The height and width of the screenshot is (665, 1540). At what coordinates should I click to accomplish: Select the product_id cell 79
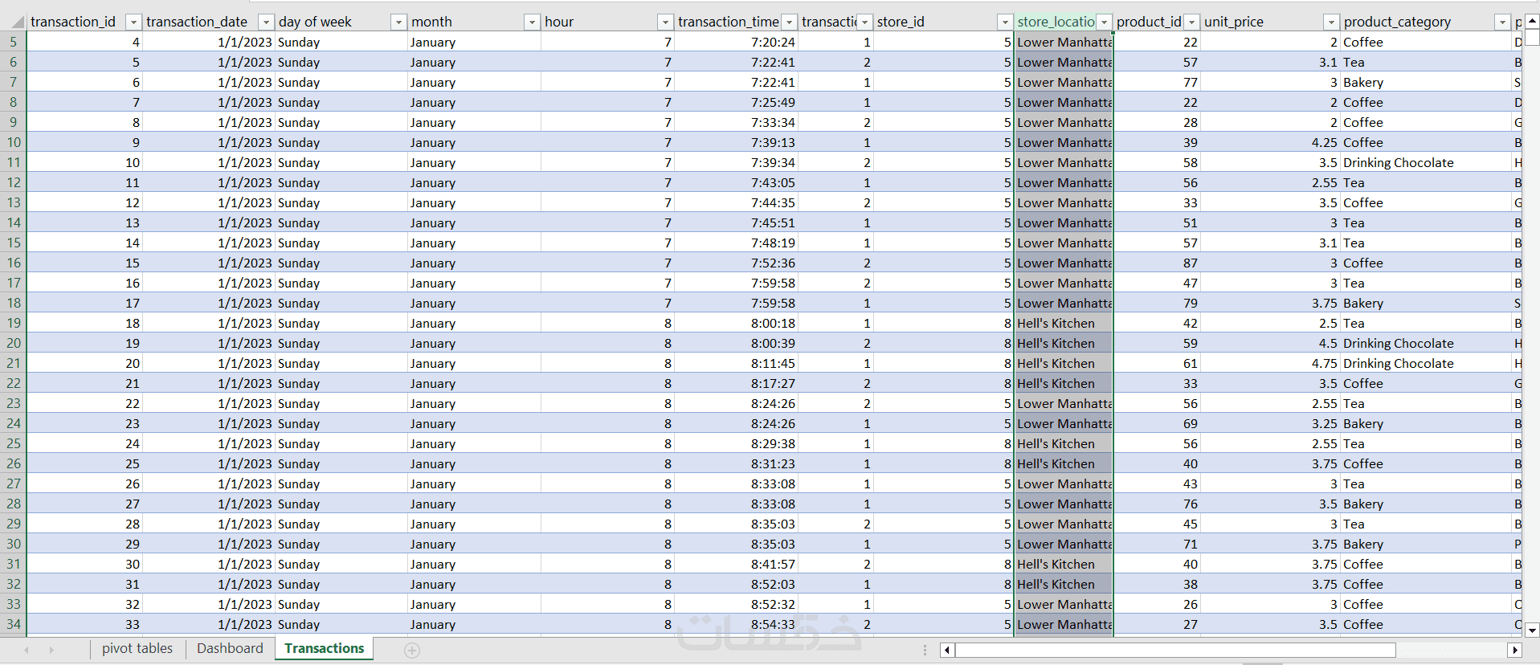[x=1157, y=303]
